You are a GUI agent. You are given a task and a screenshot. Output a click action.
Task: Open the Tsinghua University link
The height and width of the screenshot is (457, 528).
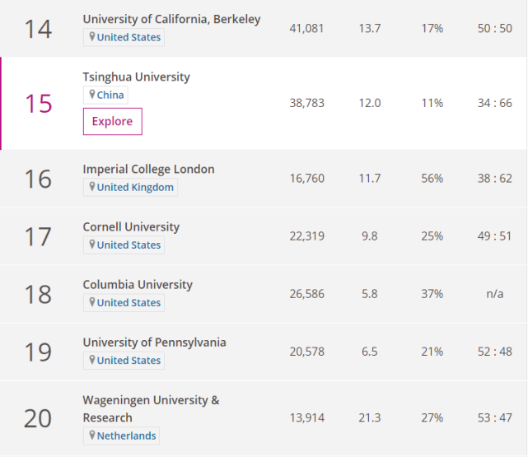(136, 77)
